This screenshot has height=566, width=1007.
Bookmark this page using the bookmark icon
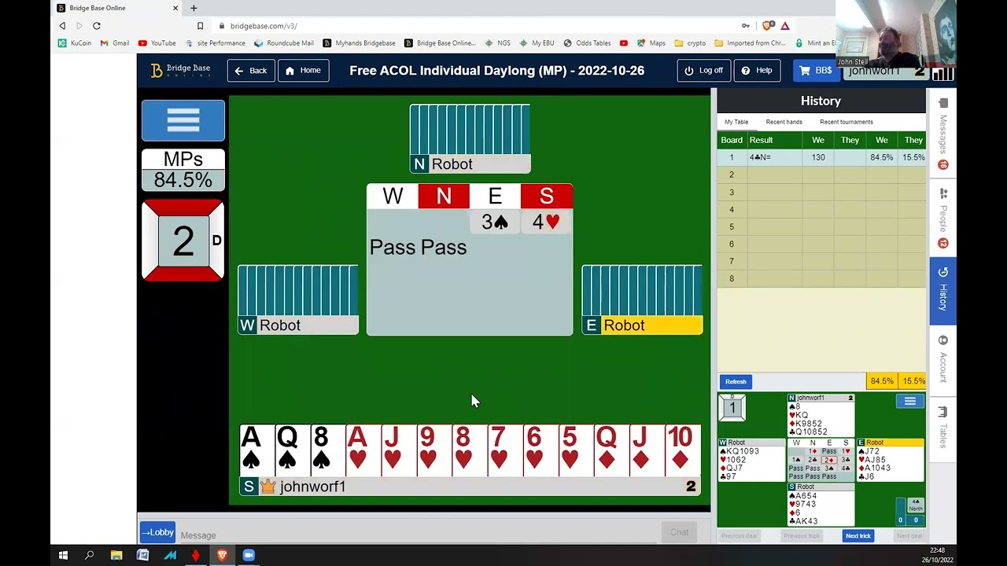click(200, 26)
